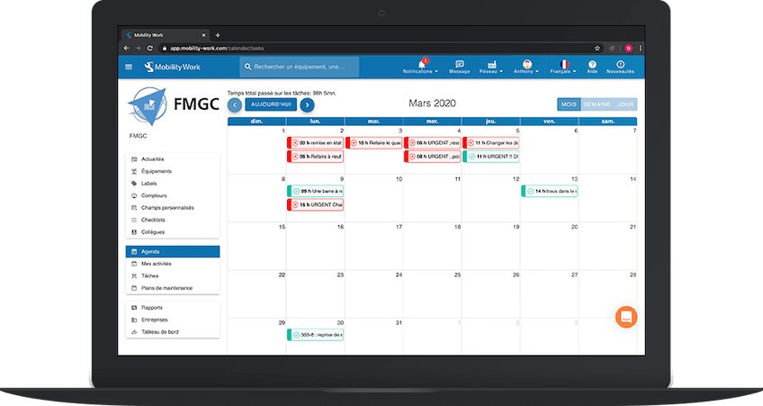
Task: Click the browser back arrow
Action: tap(127, 49)
